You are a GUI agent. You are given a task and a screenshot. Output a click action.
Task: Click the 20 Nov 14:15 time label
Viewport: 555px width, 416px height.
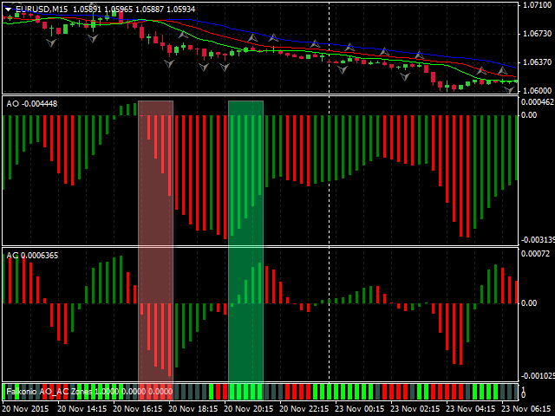(85, 408)
